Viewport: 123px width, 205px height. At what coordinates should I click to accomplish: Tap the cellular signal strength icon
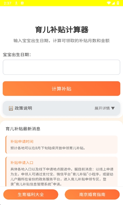click(x=113, y=3)
